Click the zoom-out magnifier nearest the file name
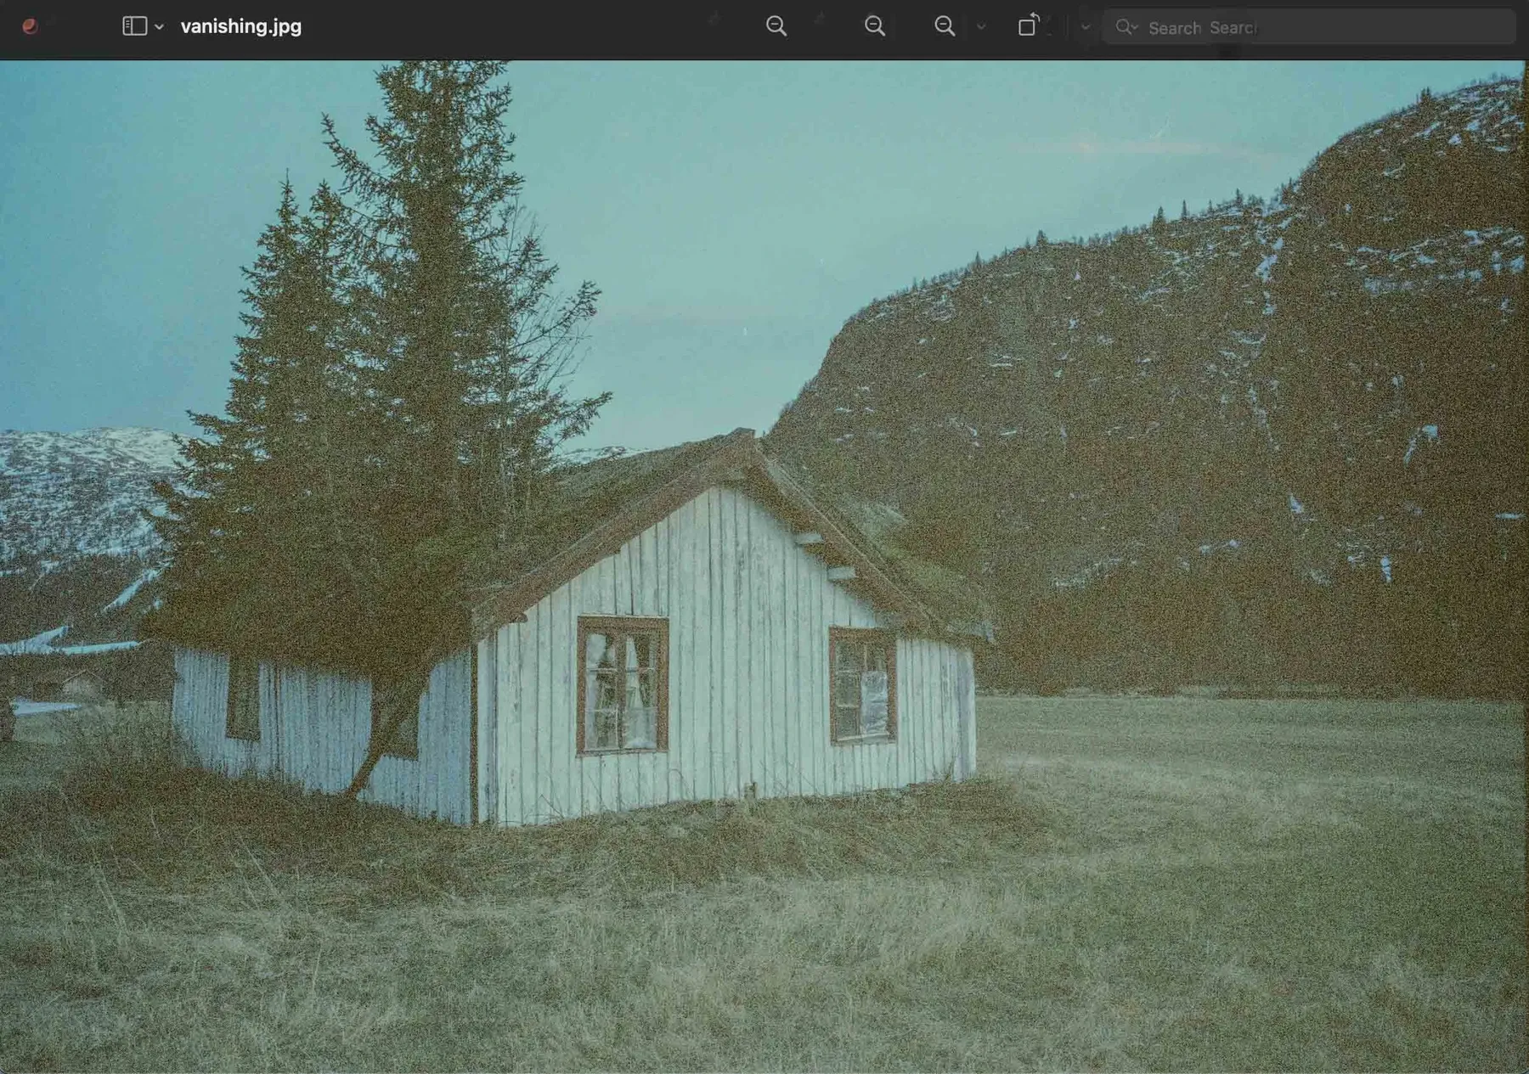Viewport: 1529px width, 1074px height. [x=776, y=26]
